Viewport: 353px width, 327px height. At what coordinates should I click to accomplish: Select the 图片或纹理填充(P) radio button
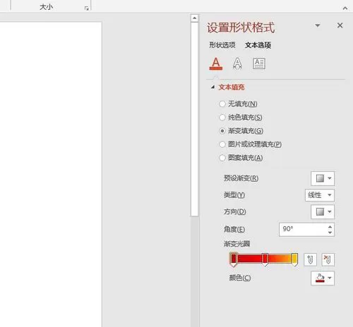point(222,144)
